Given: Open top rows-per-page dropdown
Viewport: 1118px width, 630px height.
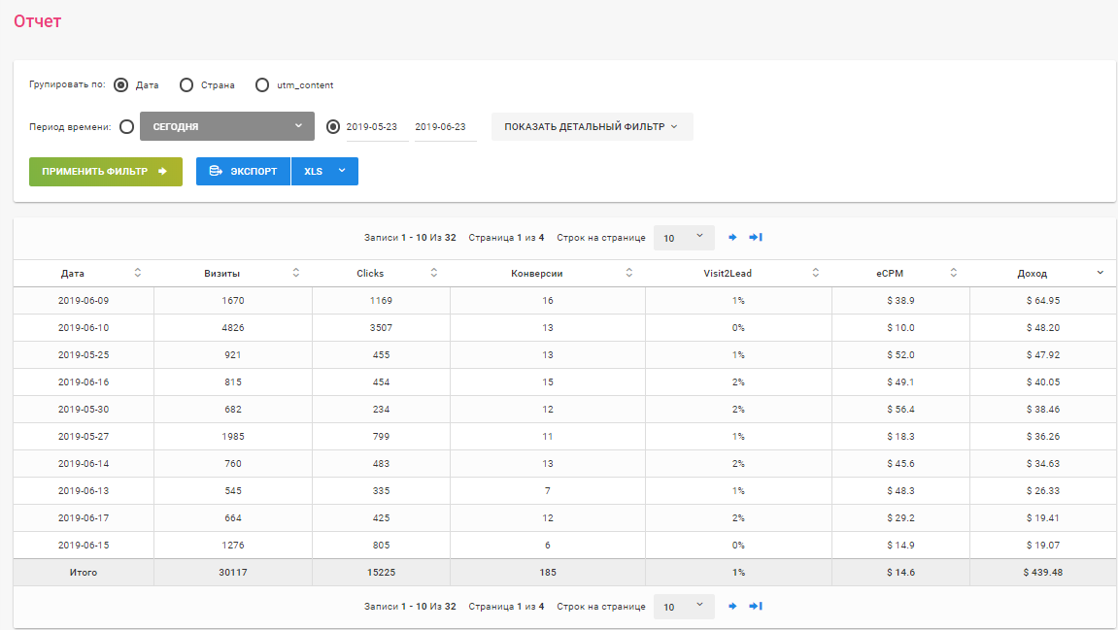Looking at the screenshot, I should 684,237.
